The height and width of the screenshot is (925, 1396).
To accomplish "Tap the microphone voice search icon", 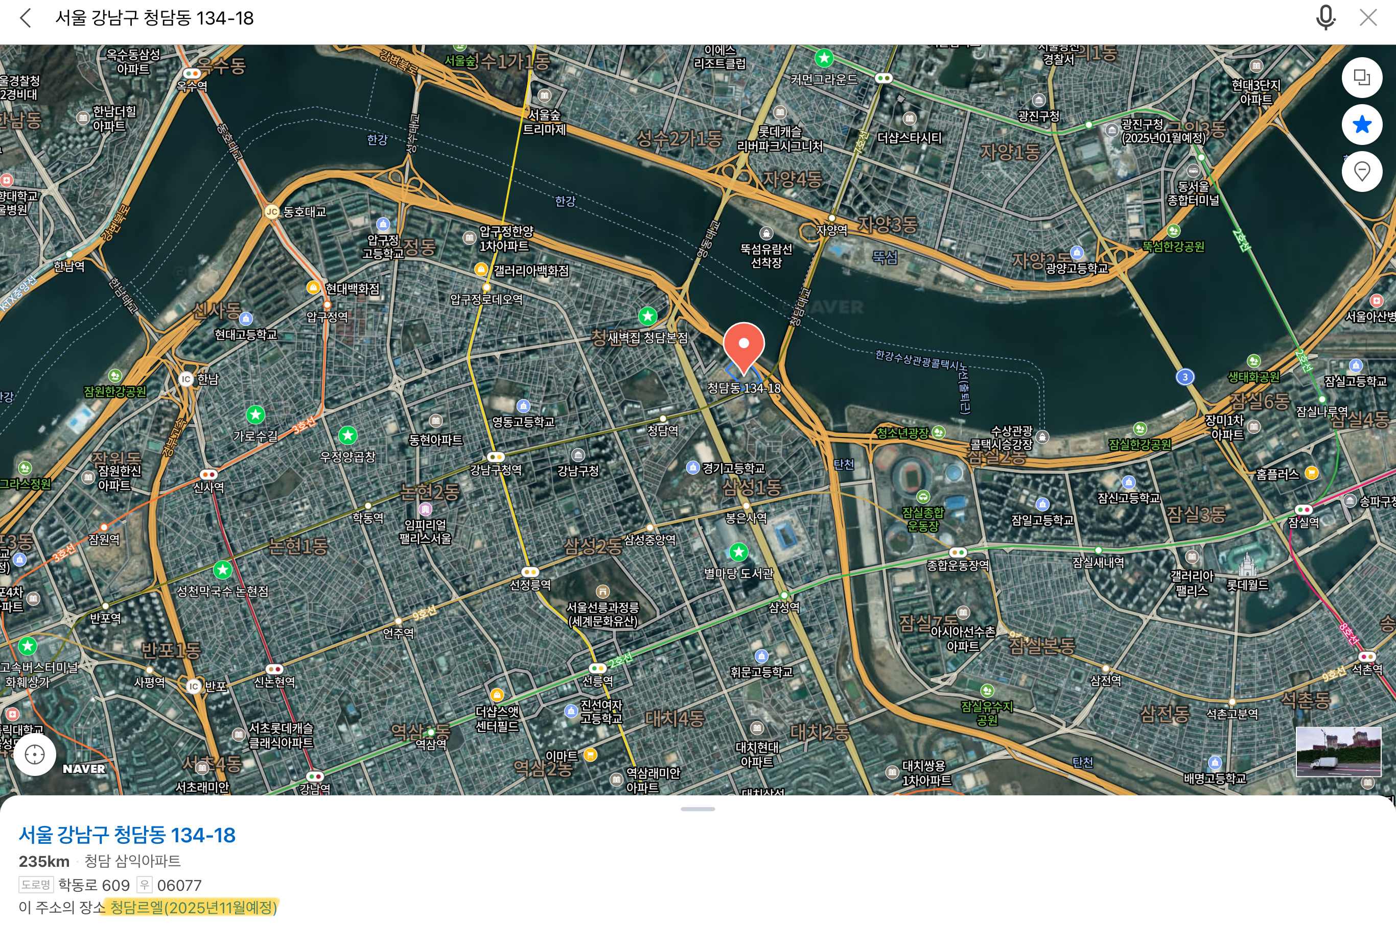I will (x=1325, y=18).
